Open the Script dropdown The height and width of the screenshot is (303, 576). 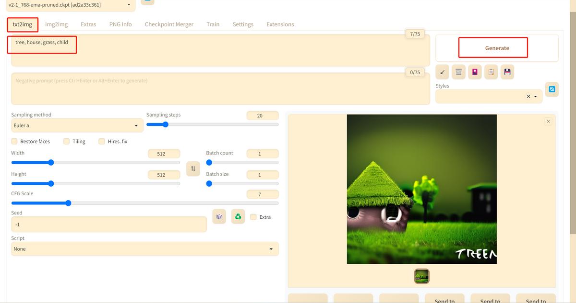(145, 249)
